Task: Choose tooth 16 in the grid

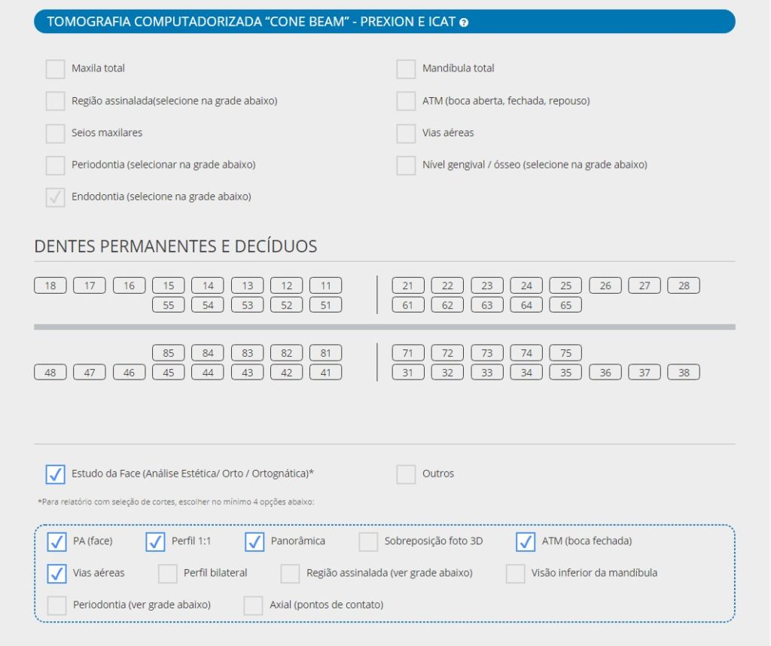Action: click(129, 285)
